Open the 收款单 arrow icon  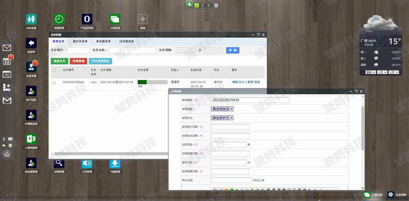[x=31, y=43]
